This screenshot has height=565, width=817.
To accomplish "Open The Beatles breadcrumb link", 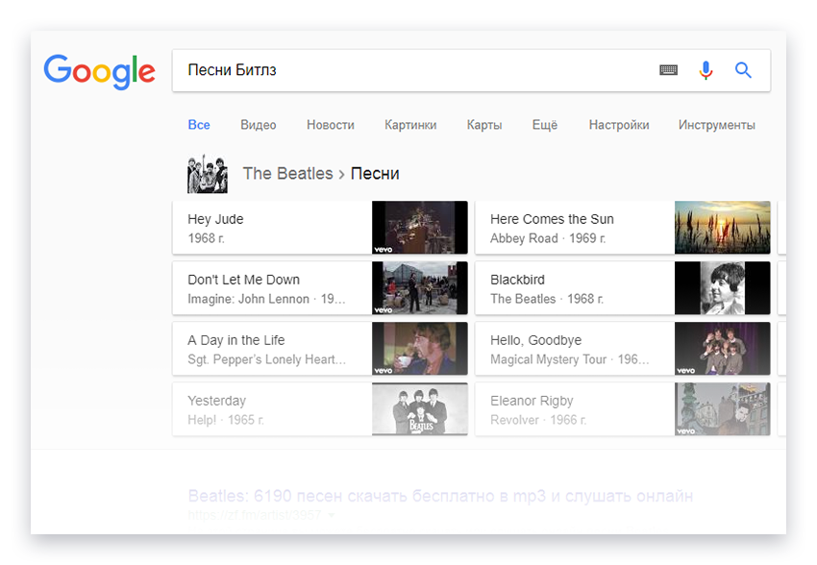I will tap(287, 173).
